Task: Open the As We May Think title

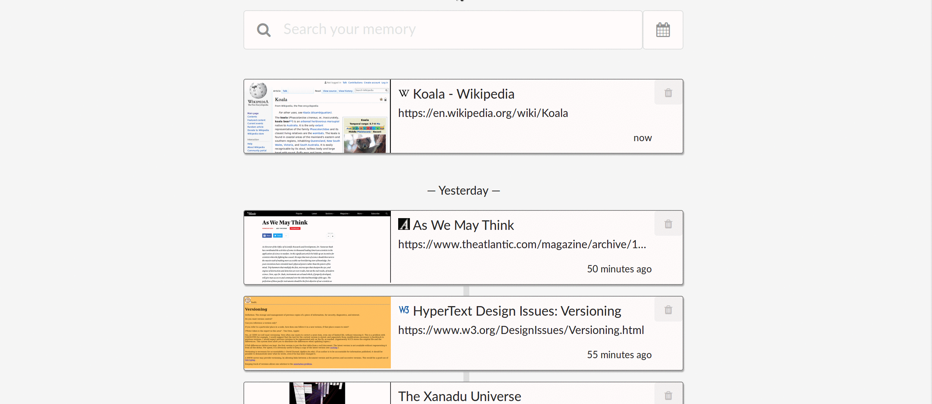Action: (x=463, y=225)
